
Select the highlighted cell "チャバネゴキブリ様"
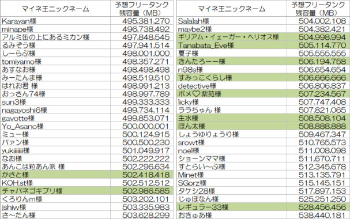55,191
